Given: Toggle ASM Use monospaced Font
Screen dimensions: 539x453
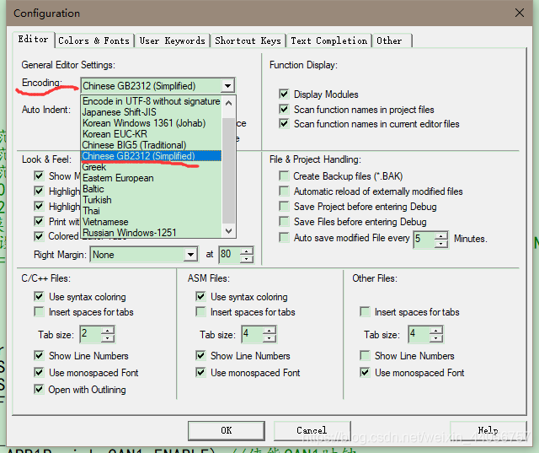Looking at the screenshot, I should point(200,373).
